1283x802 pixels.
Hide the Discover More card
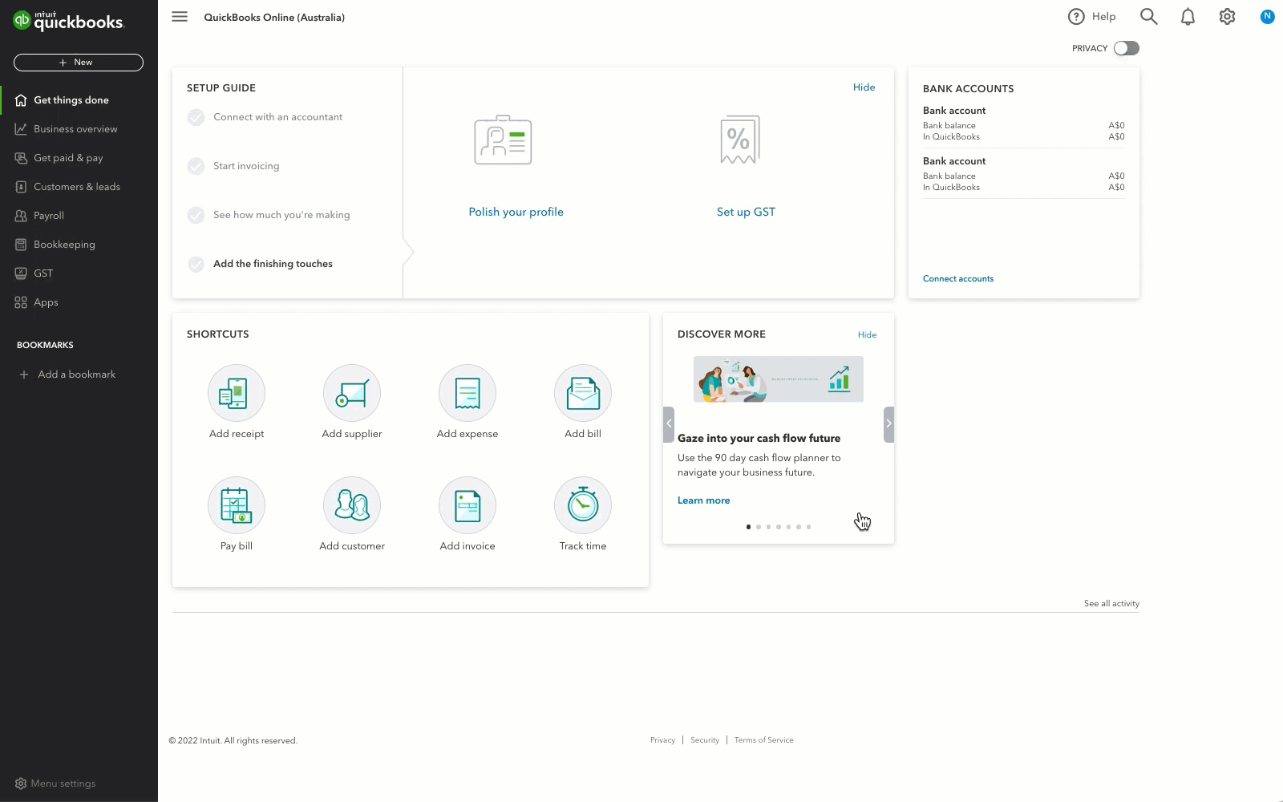[867, 334]
